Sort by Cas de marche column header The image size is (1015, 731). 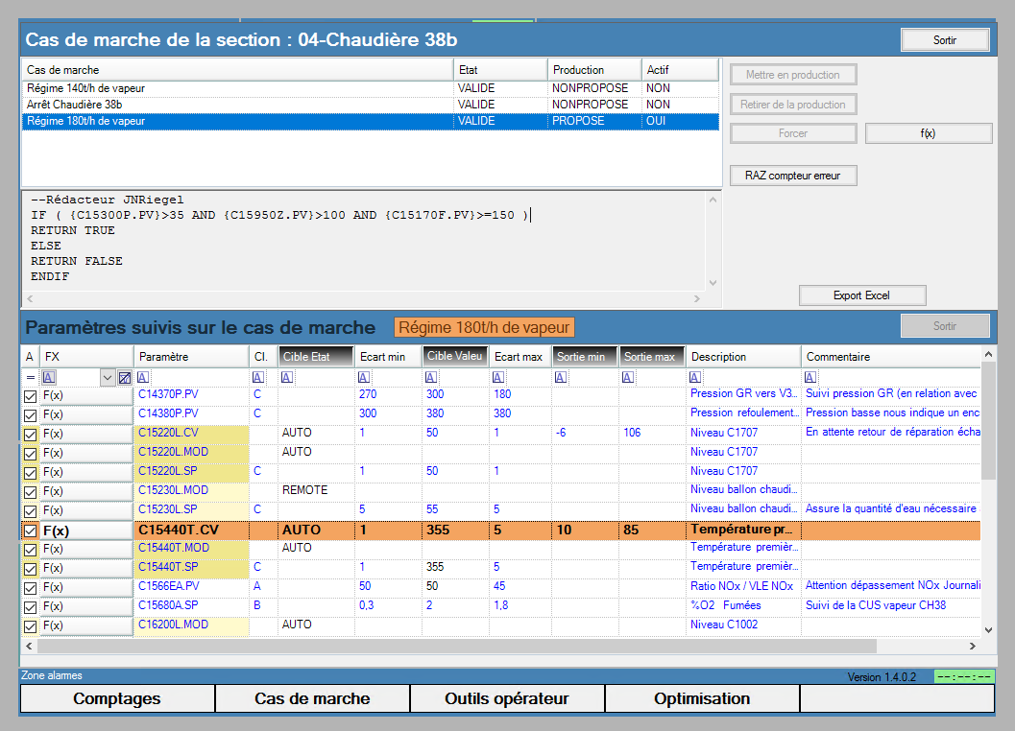[x=237, y=70]
